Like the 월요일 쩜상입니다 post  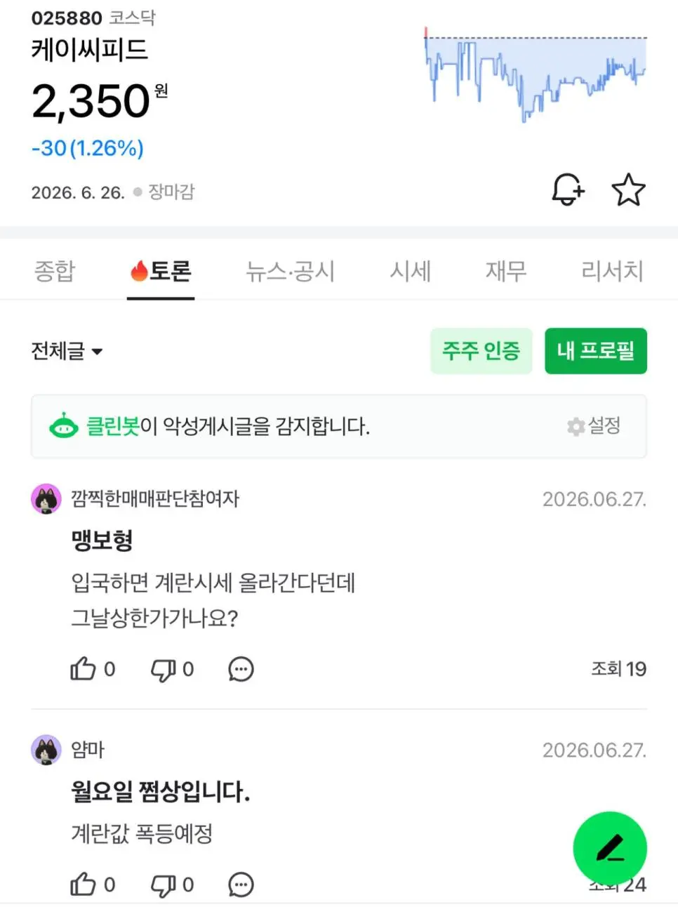click(83, 885)
